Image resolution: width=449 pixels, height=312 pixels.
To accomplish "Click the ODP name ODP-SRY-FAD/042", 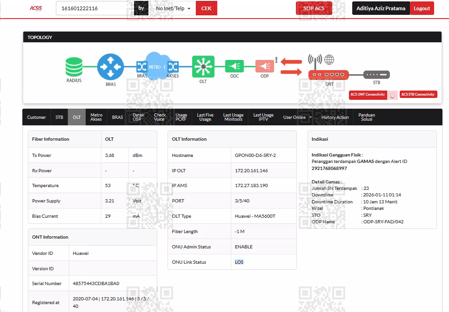I will pyautogui.click(x=383, y=222).
